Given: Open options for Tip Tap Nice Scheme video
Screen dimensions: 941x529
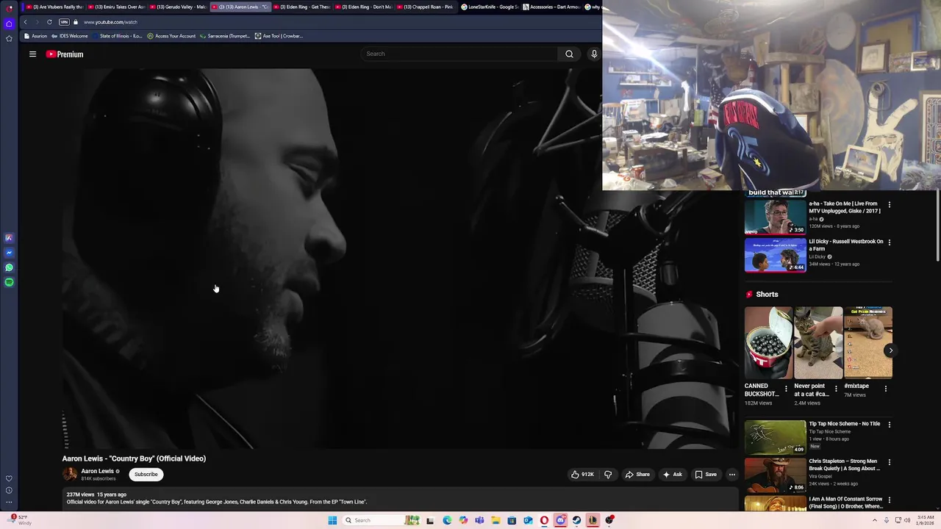Looking at the screenshot, I should [x=889, y=425].
